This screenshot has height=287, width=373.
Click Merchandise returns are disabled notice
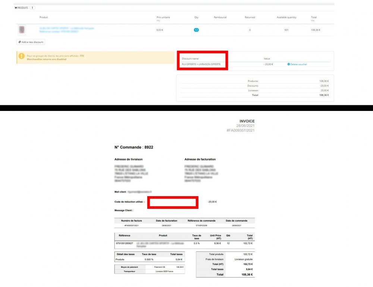click(47, 59)
